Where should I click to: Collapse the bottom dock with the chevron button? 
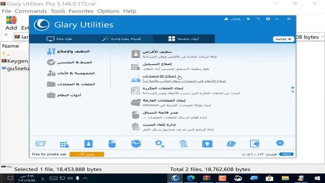[x=280, y=143]
